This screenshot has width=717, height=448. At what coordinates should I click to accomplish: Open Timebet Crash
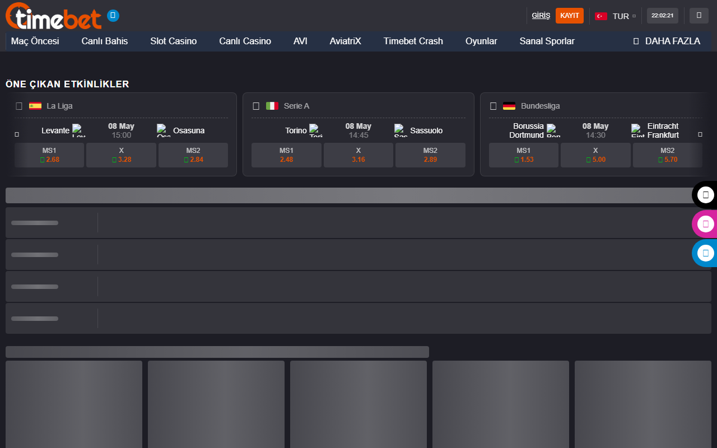click(x=413, y=41)
